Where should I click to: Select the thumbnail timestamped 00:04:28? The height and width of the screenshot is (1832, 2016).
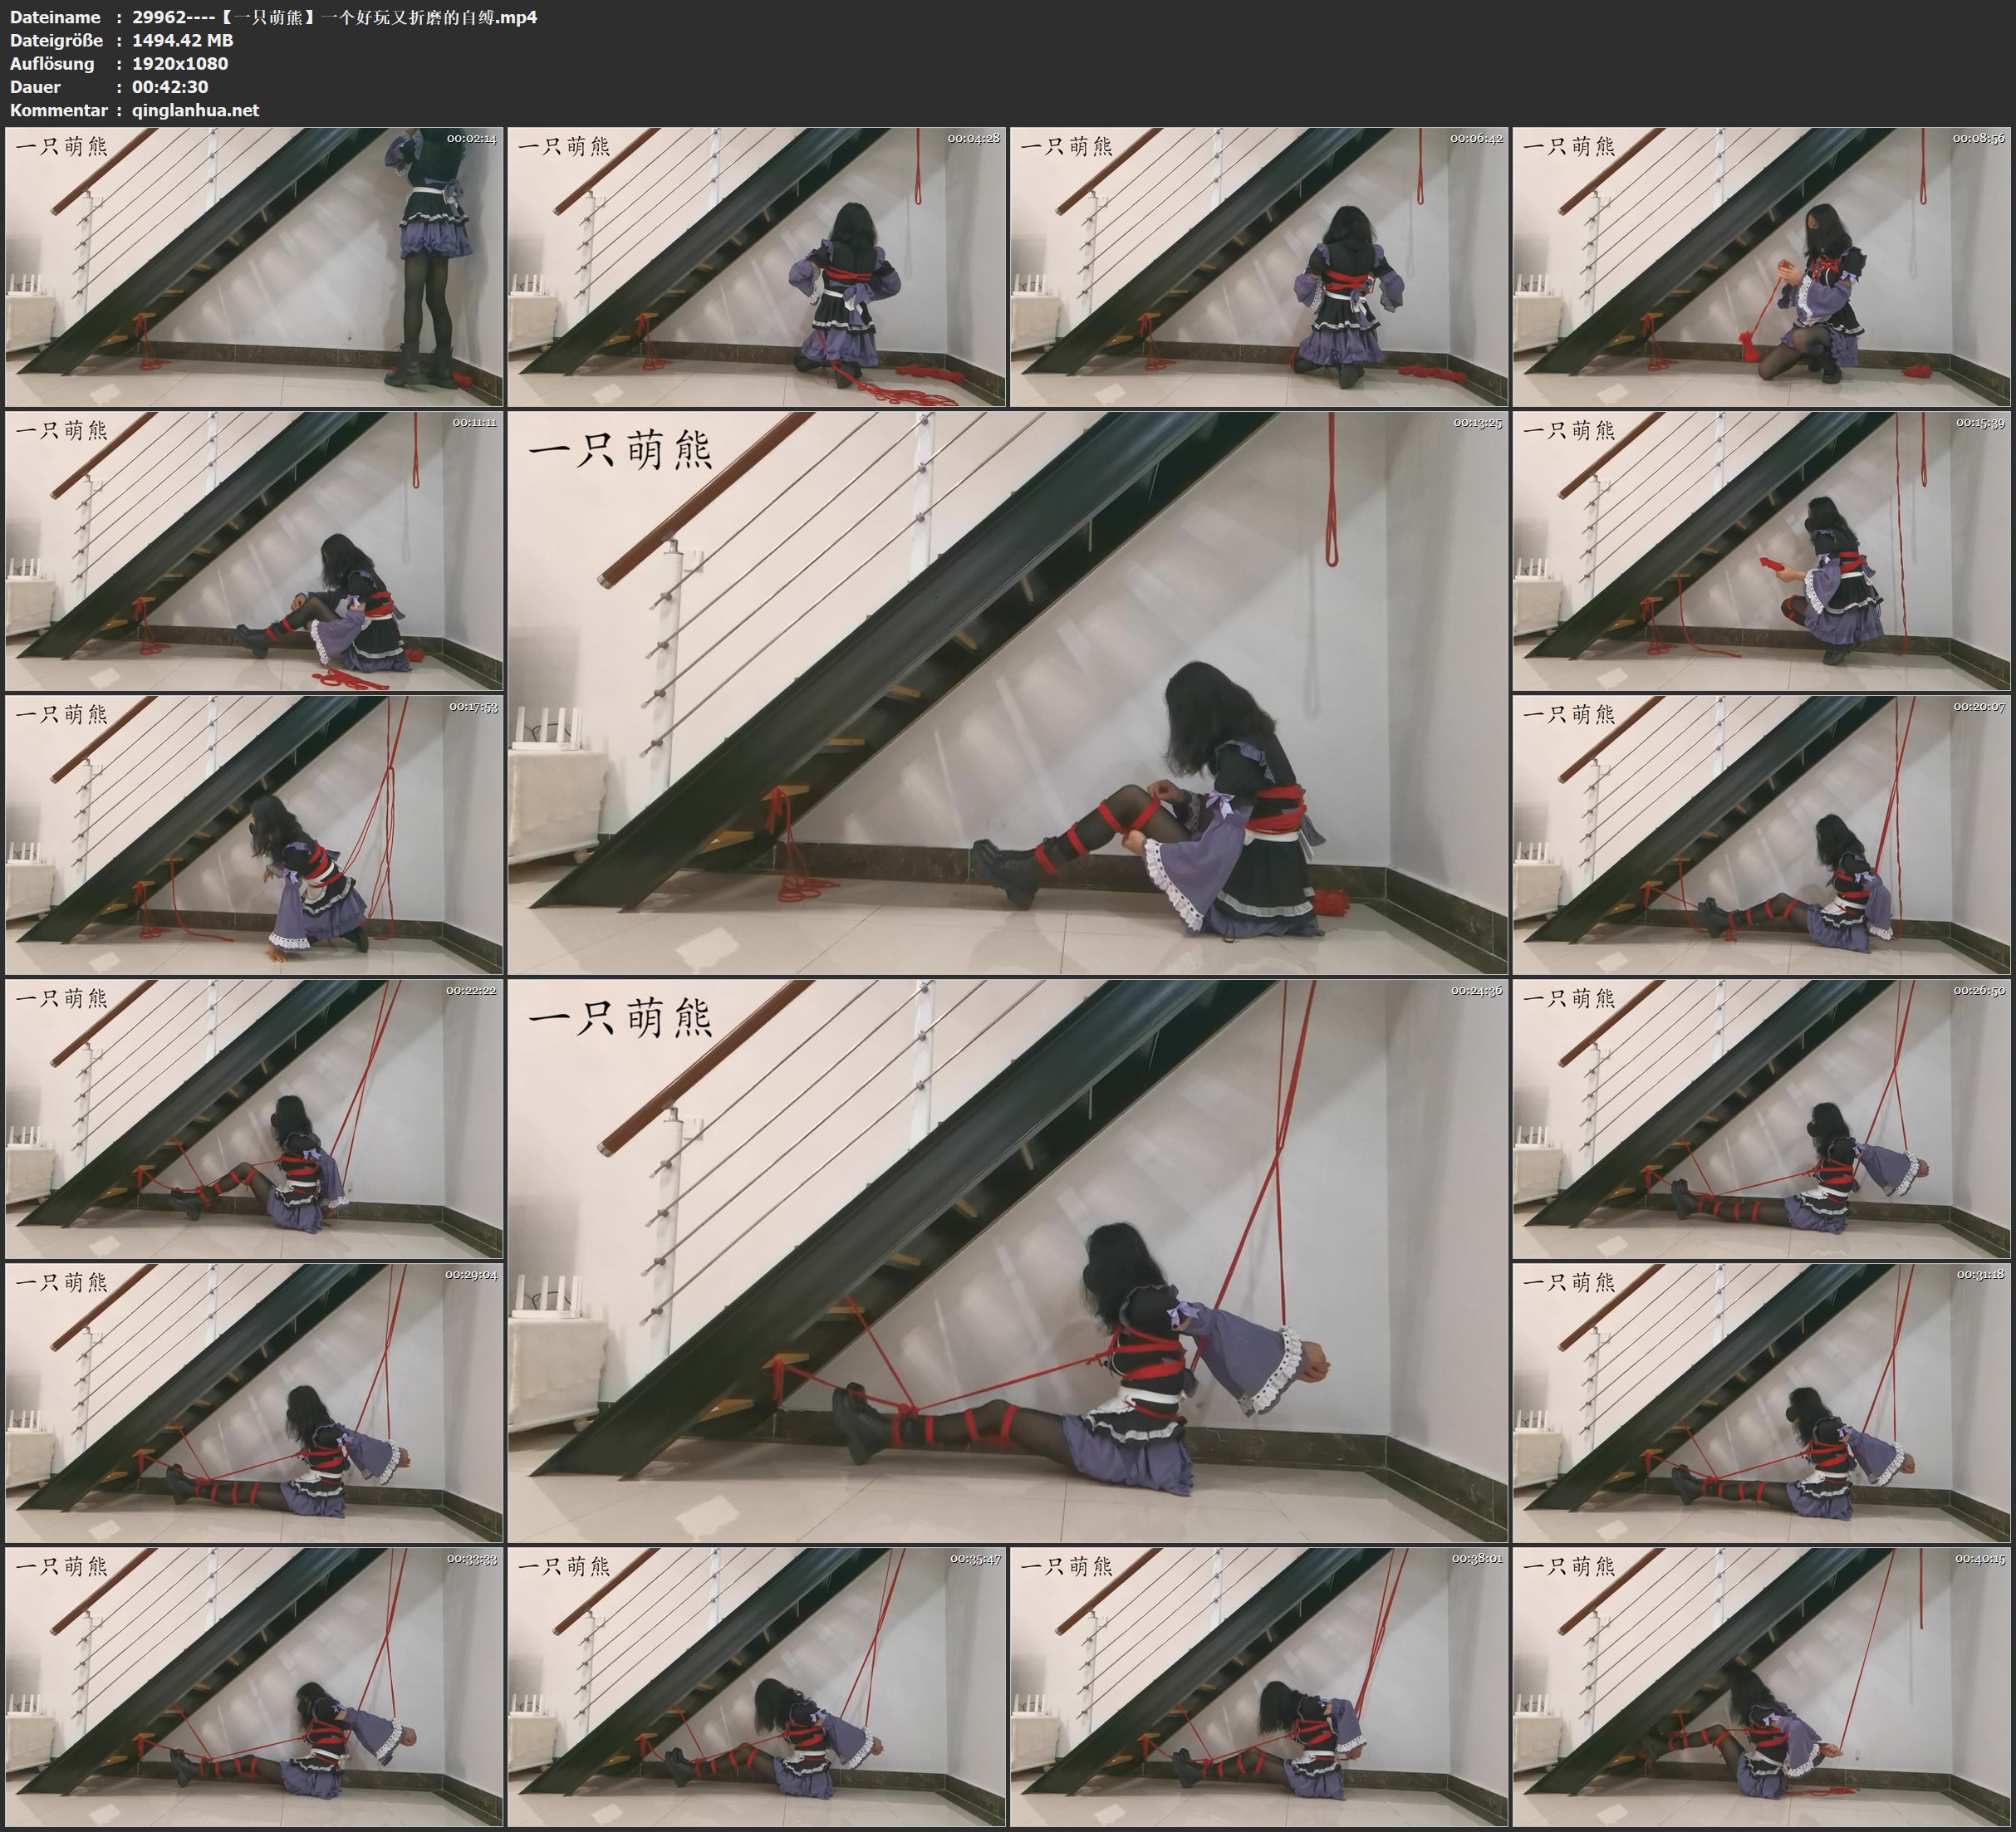tap(756, 267)
